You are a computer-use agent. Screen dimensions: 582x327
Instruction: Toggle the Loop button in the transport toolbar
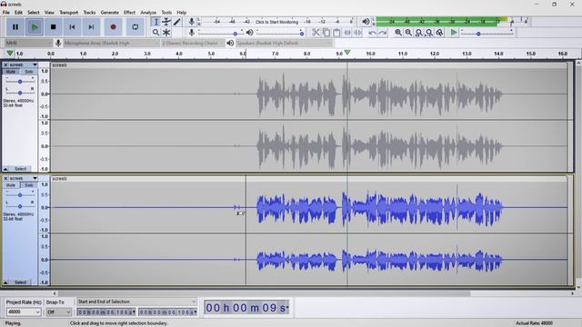coord(135,27)
